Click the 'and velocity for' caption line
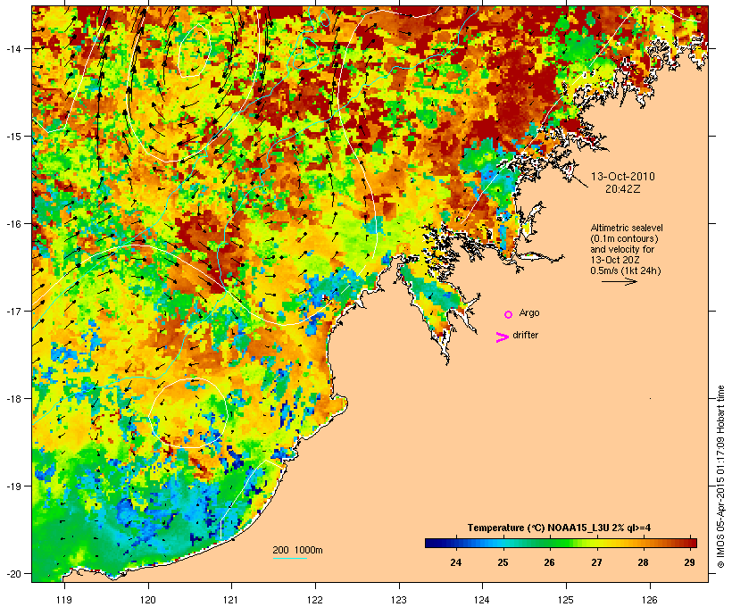 pyautogui.click(x=622, y=249)
